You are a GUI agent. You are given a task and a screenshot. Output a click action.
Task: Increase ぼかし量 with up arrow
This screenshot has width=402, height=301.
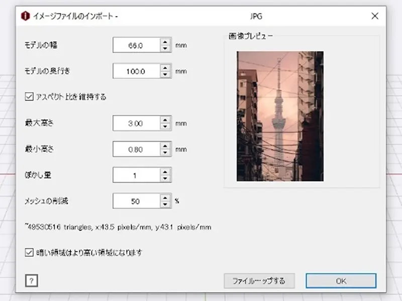tap(166, 172)
